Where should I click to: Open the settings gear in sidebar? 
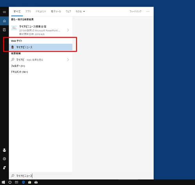[x=4, y=159]
